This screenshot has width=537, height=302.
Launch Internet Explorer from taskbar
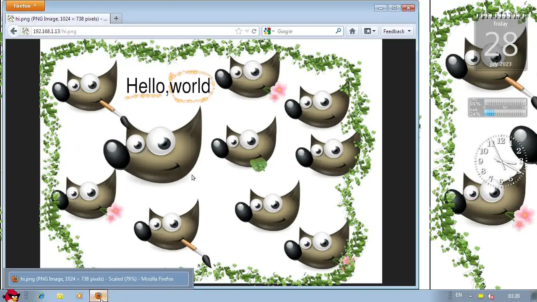pos(41,296)
